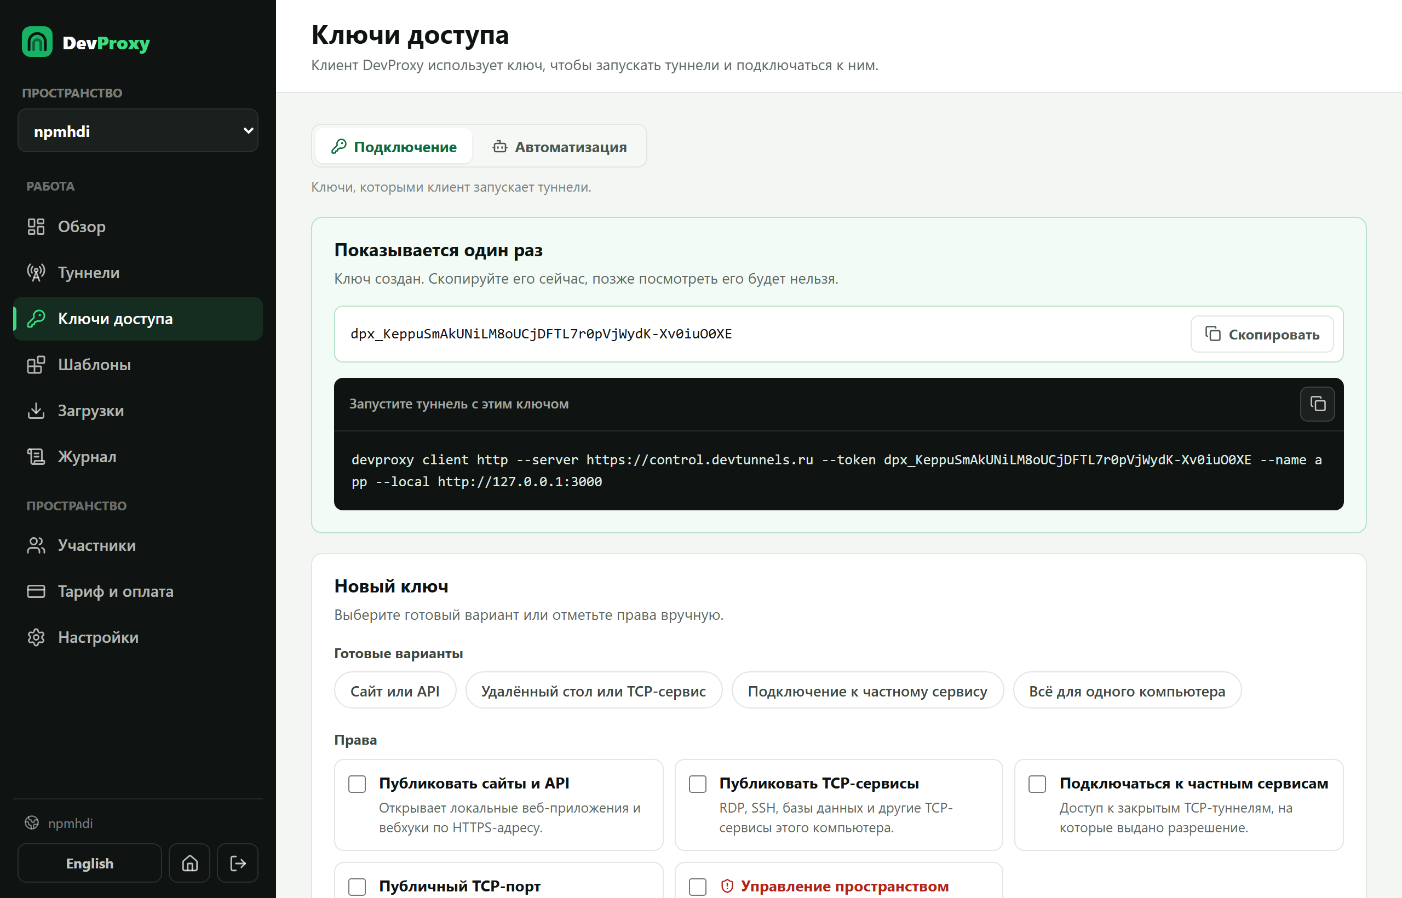Copy the tunnel command with the copy icon
Viewport: 1402px width, 898px height.
(x=1318, y=404)
